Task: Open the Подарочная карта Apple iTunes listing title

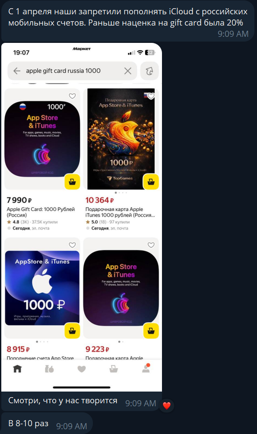Action: [x=120, y=212]
